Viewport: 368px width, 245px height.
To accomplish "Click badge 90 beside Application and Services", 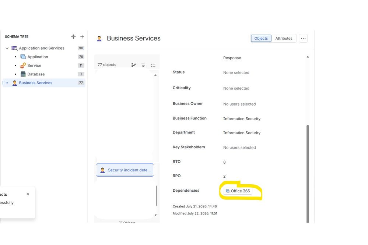I will tap(81, 48).
